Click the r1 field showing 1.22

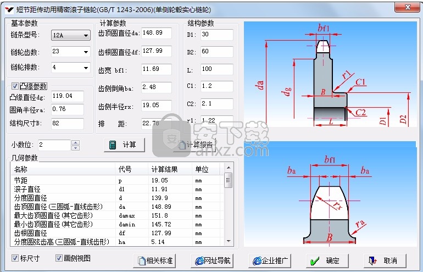pyautogui.click(x=217, y=120)
